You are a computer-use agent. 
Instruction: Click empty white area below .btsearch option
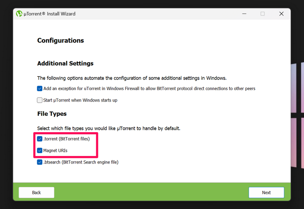[x=152, y=174]
